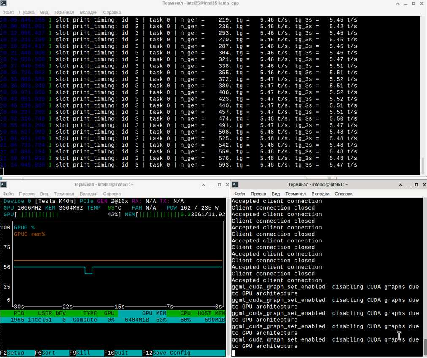Screen dimensions: 427x358
Task: Maximize the nvtop terminal window
Action: pyautogui.click(x=219, y=185)
